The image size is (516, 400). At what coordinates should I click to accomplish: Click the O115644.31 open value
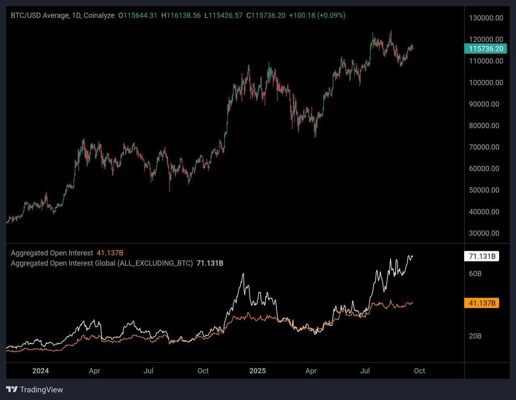139,15
